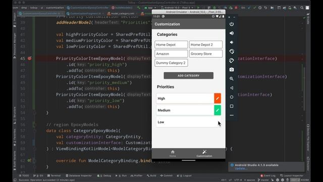Click the line 45 breakpoint marker
This screenshot has height=182, width=323.
pos(30,59)
